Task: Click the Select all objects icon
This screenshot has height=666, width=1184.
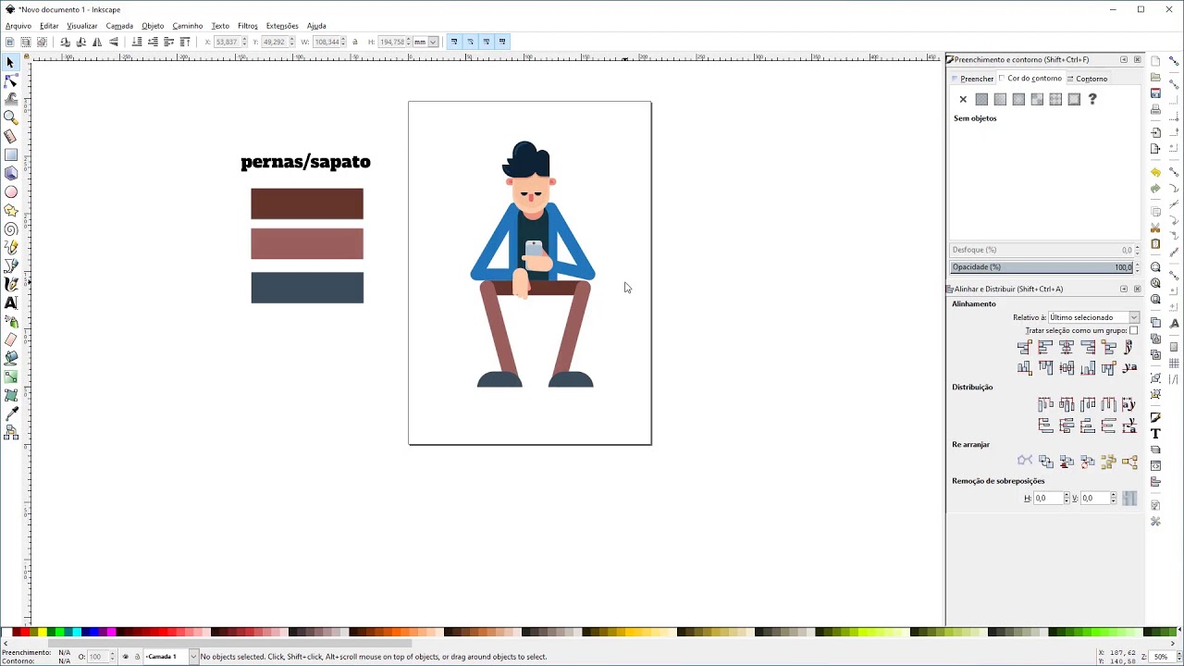Action: [x=9, y=42]
